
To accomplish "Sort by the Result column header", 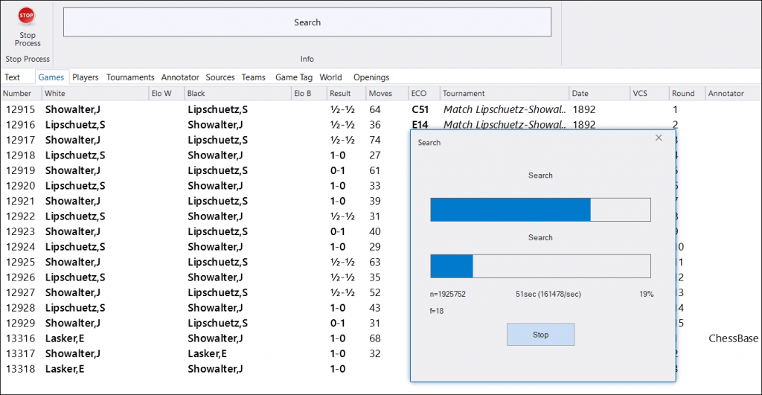I will coord(346,93).
